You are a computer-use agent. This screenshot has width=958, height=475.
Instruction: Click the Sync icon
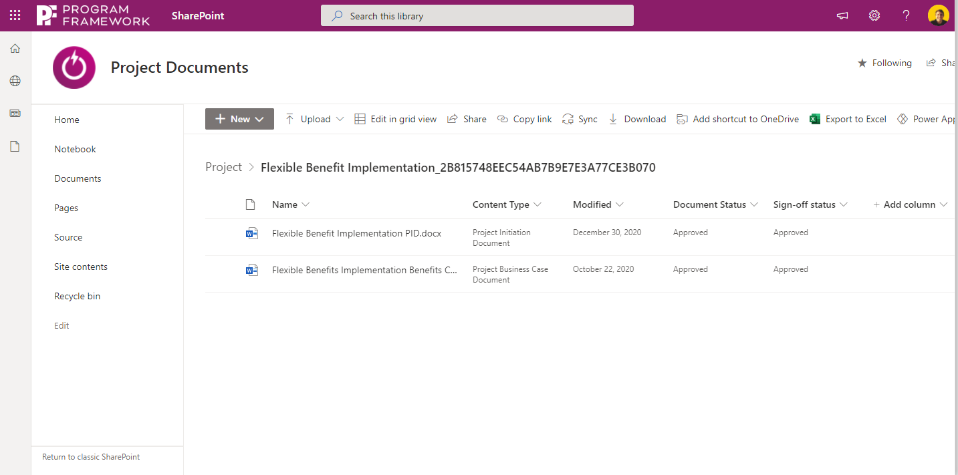568,119
